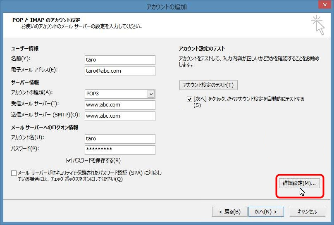Click the アカウント設定のテスト section heading text

coord(202,49)
